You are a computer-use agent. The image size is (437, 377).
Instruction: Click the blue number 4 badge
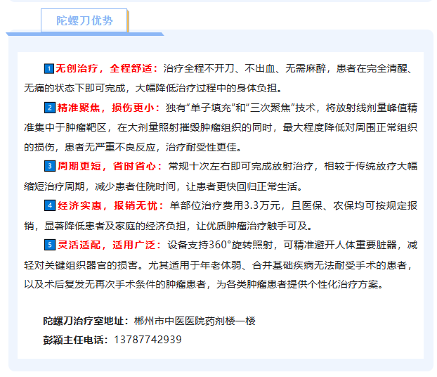click(x=49, y=206)
